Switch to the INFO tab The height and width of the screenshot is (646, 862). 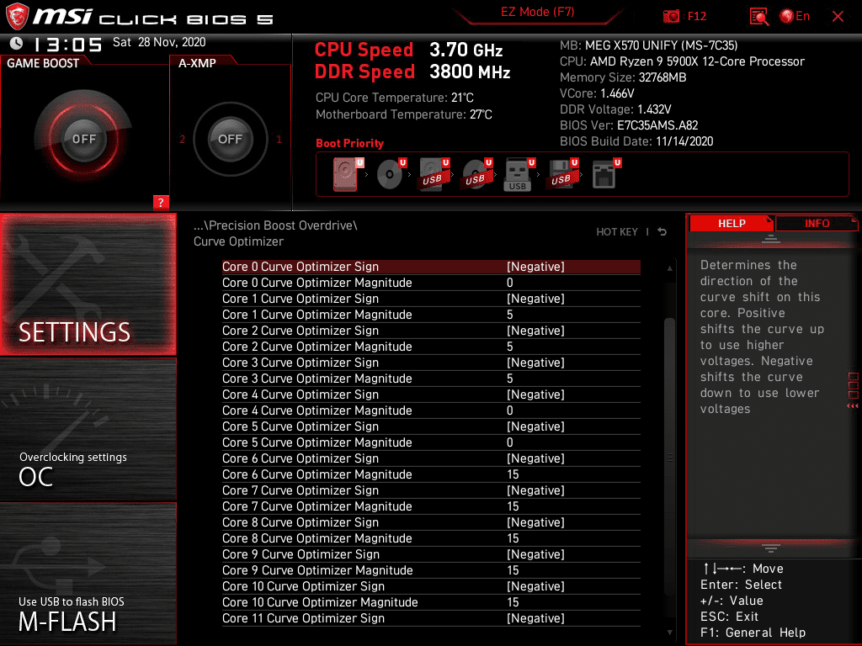[x=817, y=224]
